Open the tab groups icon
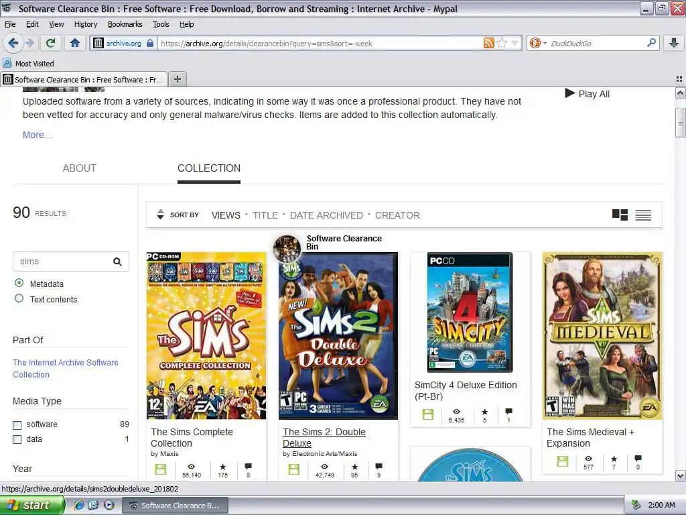Image resolution: width=686 pixels, height=515 pixels. pos(679,79)
